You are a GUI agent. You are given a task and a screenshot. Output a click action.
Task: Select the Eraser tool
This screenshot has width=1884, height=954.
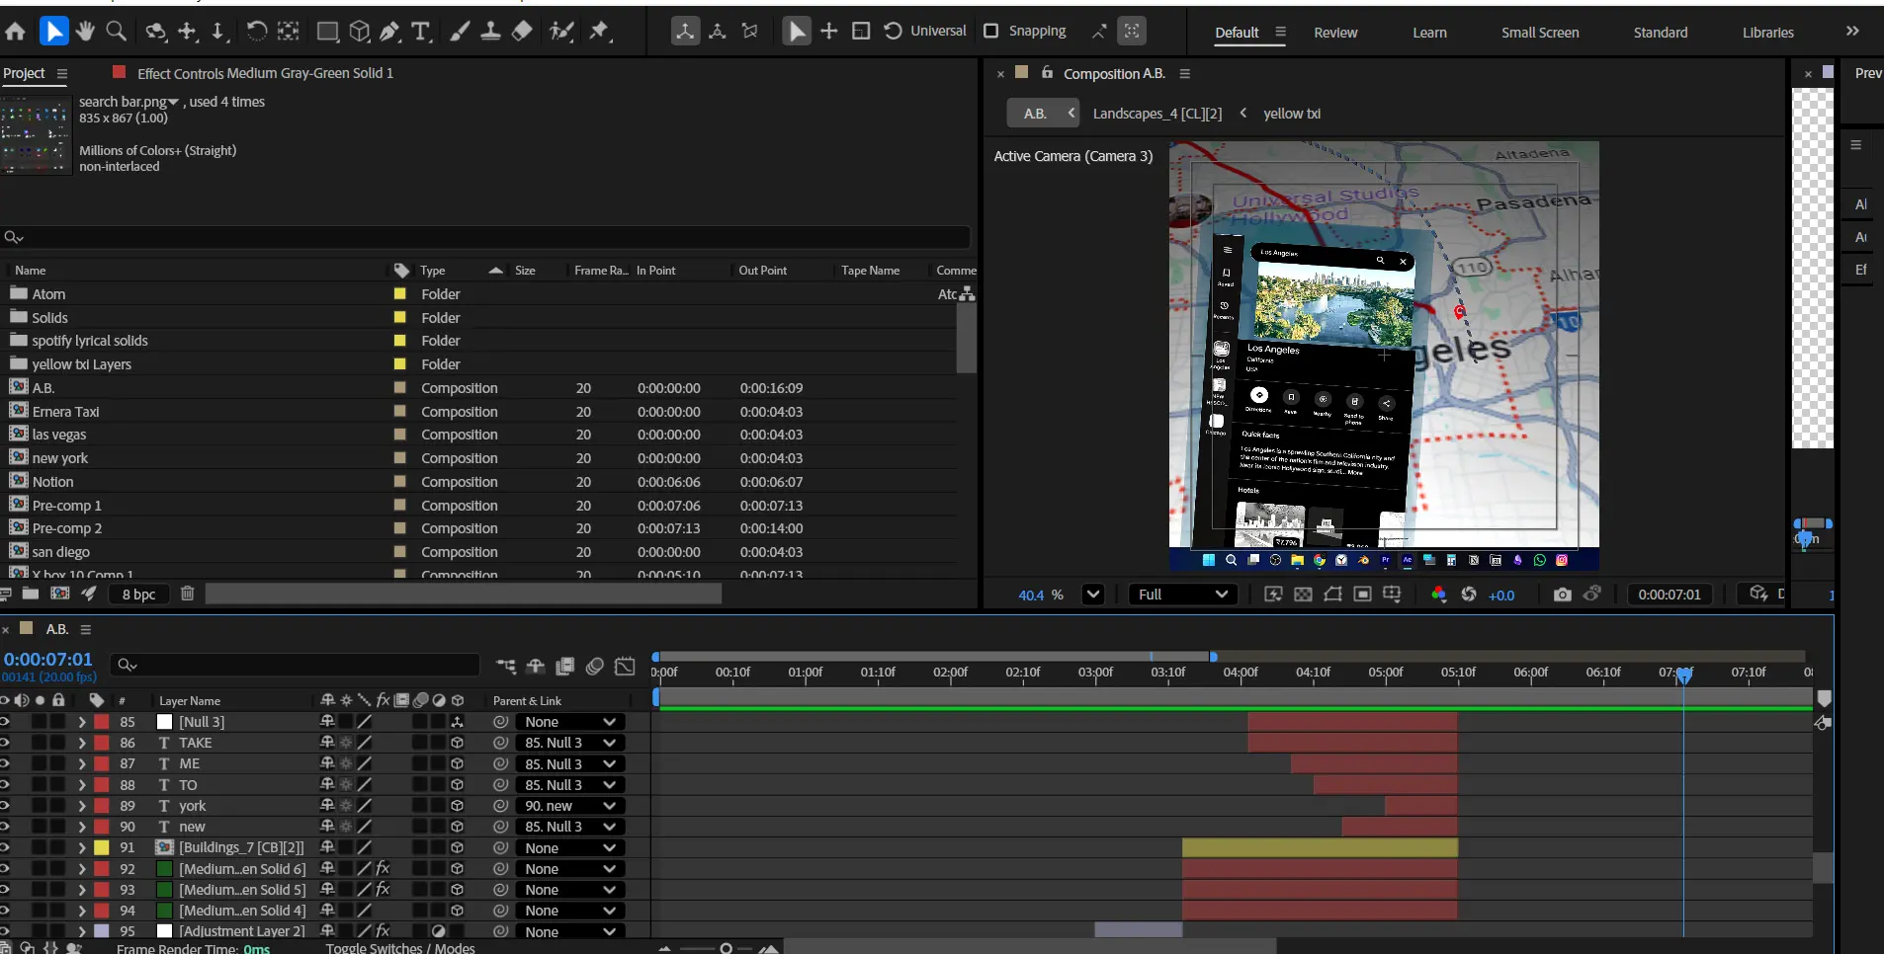[522, 32]
